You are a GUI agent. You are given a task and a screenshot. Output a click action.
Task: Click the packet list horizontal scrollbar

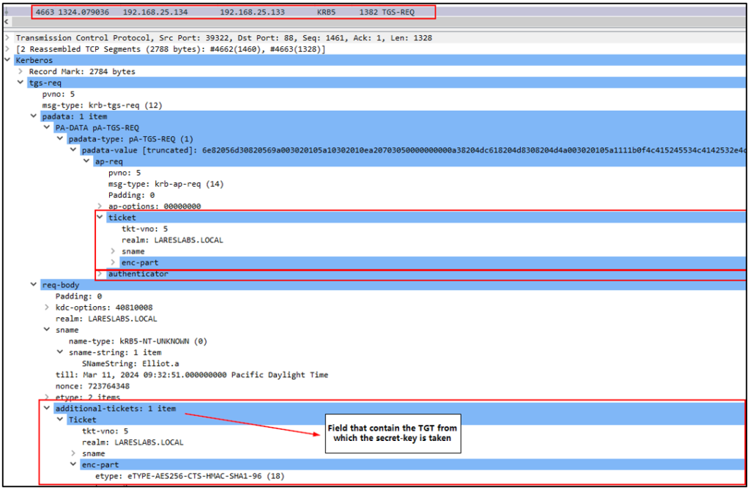point(379,22)
